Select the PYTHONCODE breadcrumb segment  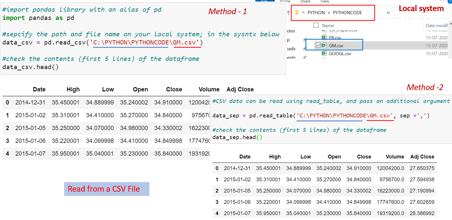coord(347,13)
